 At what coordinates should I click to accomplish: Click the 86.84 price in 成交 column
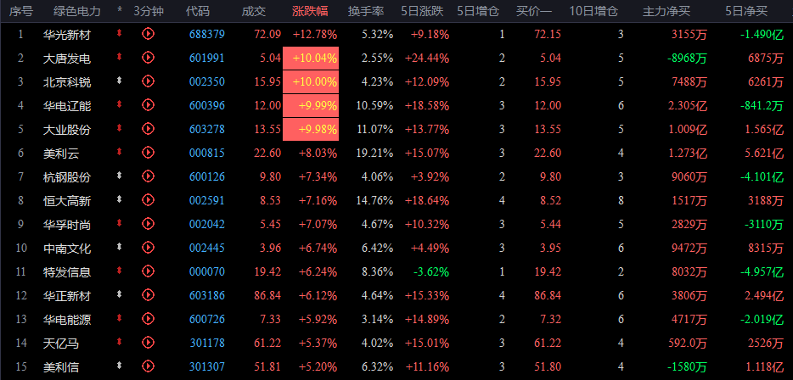click(267, 296)
